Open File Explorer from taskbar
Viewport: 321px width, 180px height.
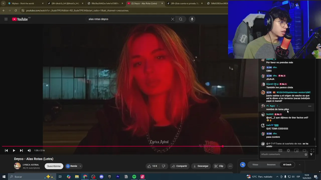click(x=77, y=177)
